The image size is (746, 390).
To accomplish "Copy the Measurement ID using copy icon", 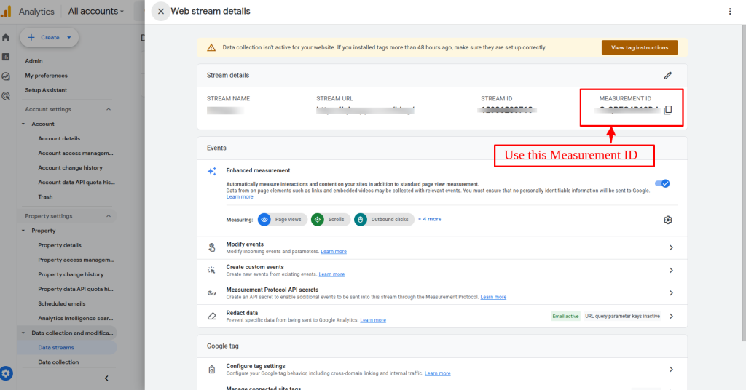I will 667,110.
